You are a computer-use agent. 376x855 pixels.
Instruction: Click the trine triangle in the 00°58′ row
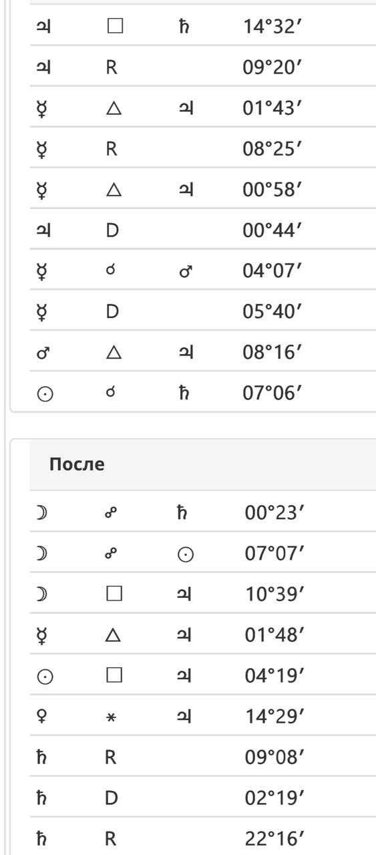point(114,190)
